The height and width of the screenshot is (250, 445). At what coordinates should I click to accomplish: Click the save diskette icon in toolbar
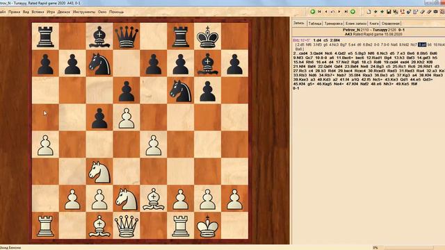pos(389,12)
